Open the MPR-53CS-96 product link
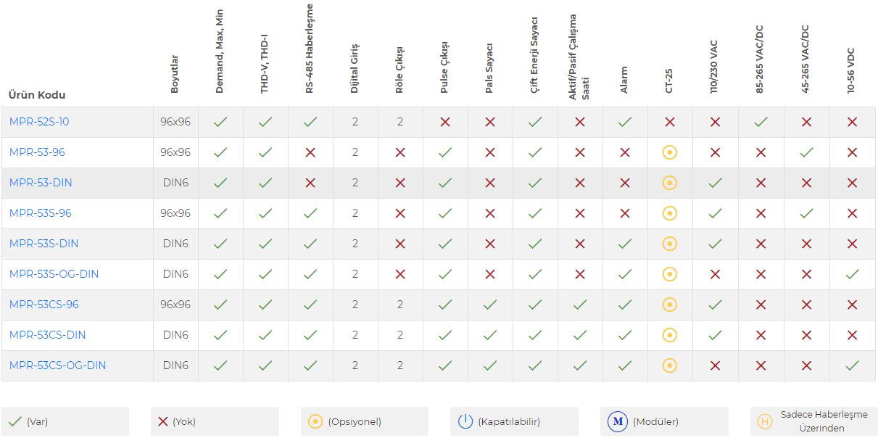 tap(44, 305)
